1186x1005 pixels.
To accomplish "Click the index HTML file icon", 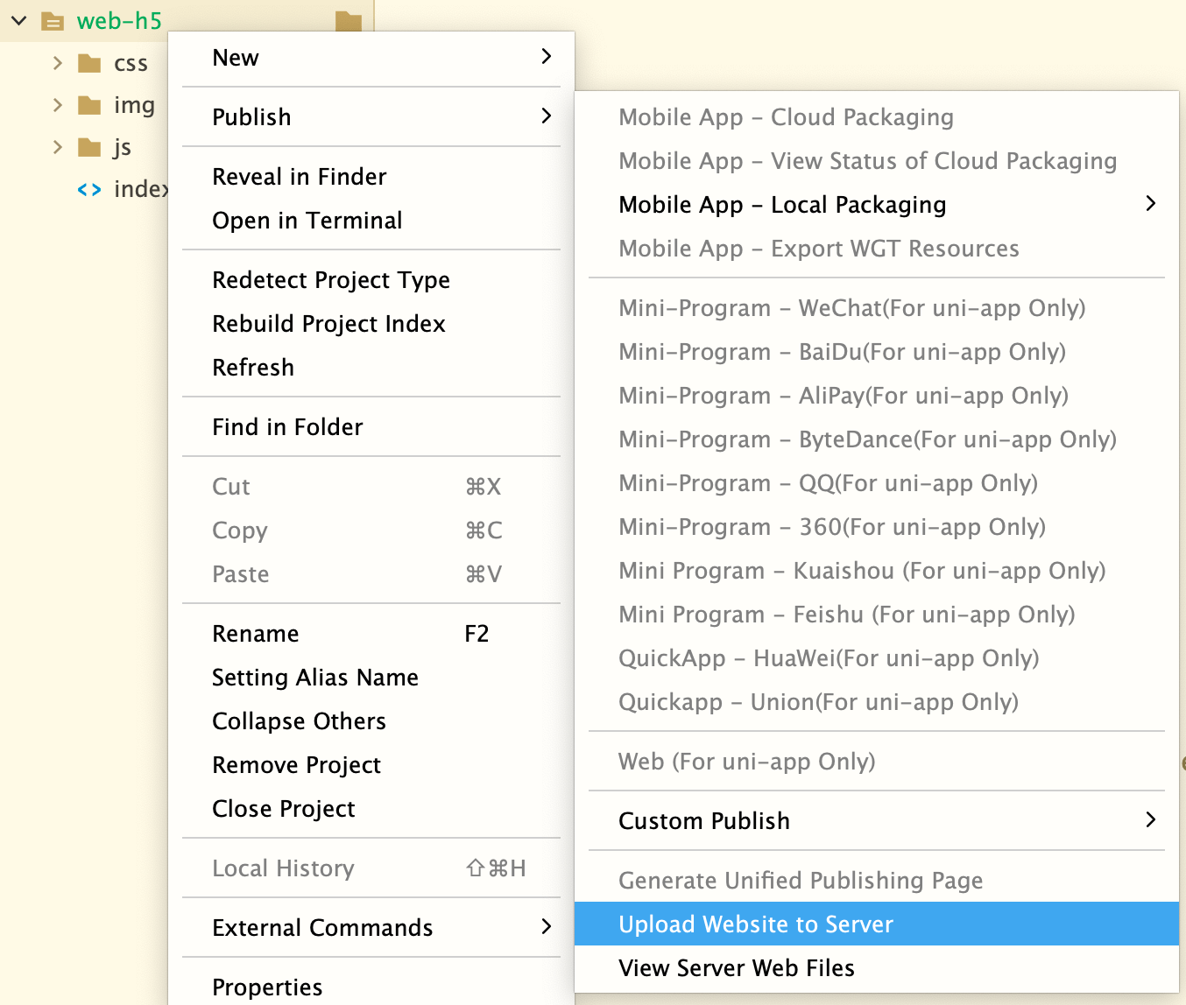I will tap(89, 189).
